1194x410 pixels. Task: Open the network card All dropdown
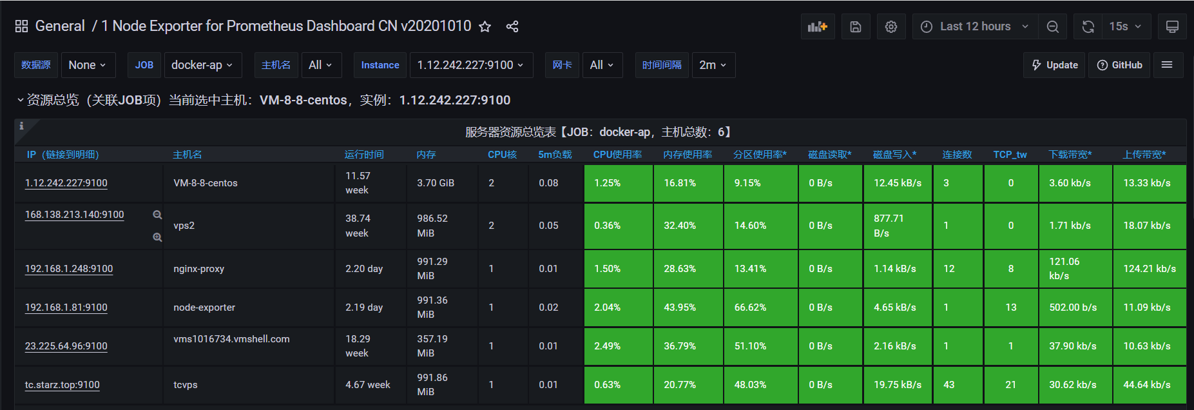click(602, 65)
